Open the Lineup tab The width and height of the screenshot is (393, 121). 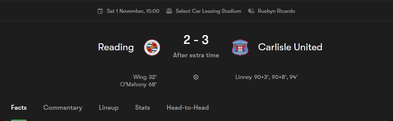[109, 108]
